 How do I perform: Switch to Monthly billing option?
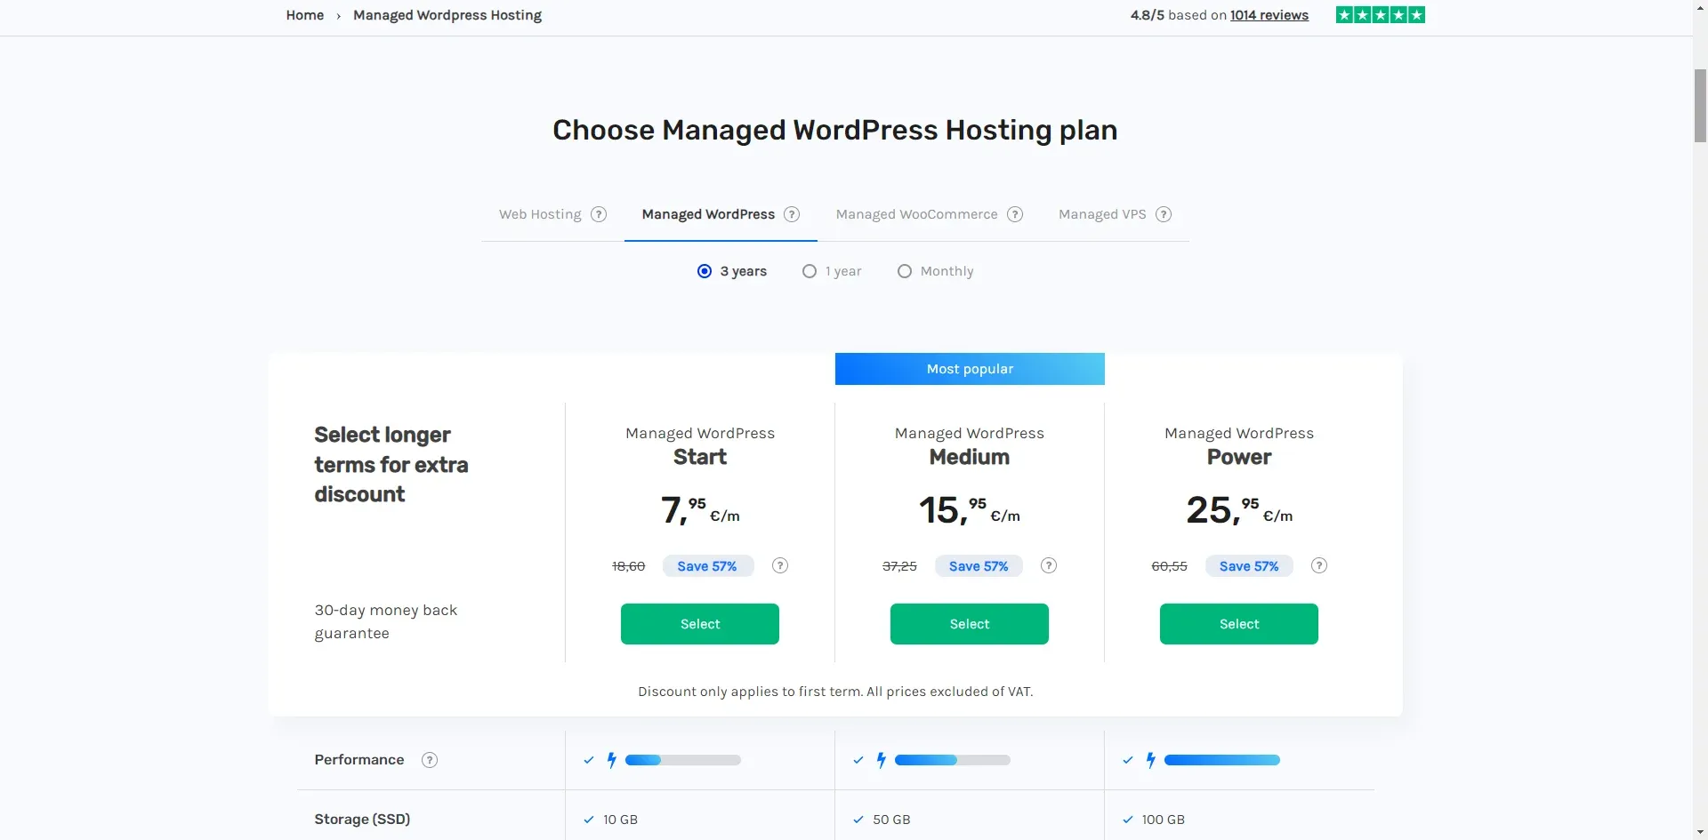pyautogui.click(x=905, y=271)
